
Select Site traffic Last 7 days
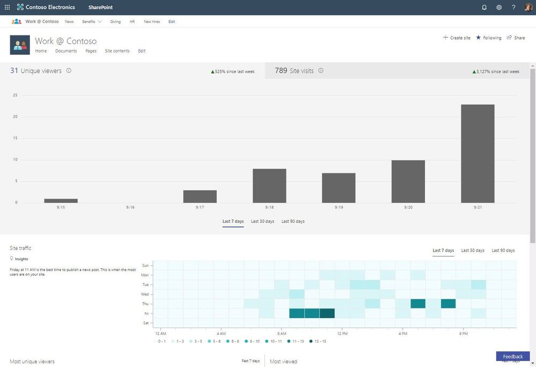click(443, 251)
